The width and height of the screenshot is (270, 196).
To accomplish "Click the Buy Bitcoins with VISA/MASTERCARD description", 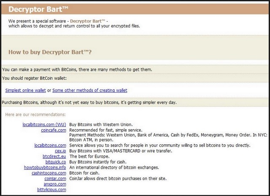I will pyautogui.click(x=121, y=151).
